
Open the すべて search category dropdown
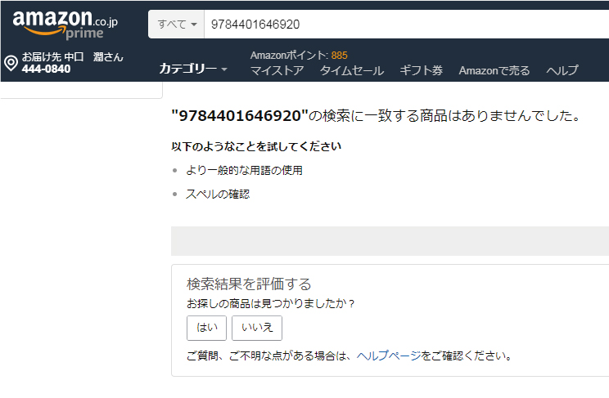176,24
